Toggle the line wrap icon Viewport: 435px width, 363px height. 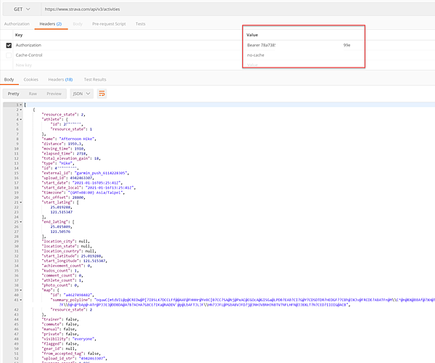pyautogui.click(x=101, y=94)
